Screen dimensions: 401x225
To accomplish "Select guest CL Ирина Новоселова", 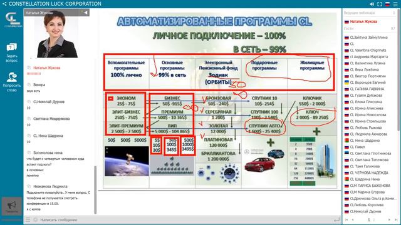I will (368, 115).
